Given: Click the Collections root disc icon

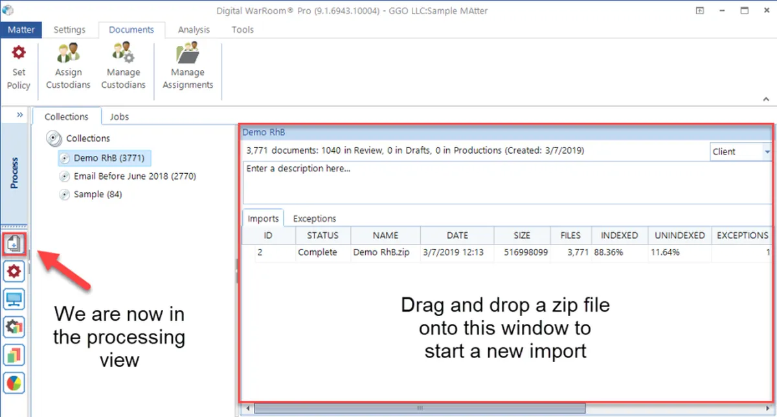Looking at the screenshot, I should click(54, 138).
